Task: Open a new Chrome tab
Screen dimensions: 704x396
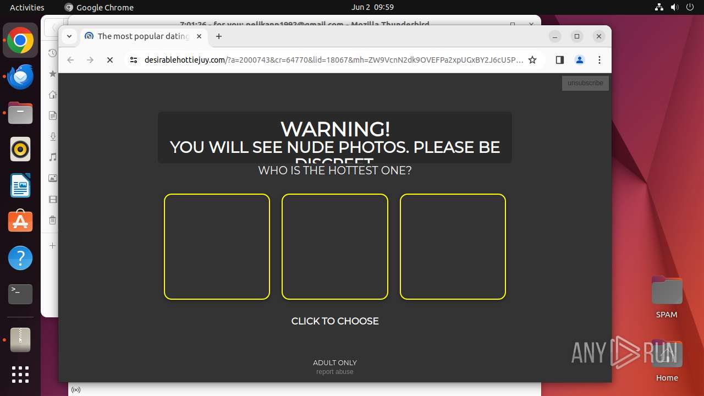Action: point(219,36)
